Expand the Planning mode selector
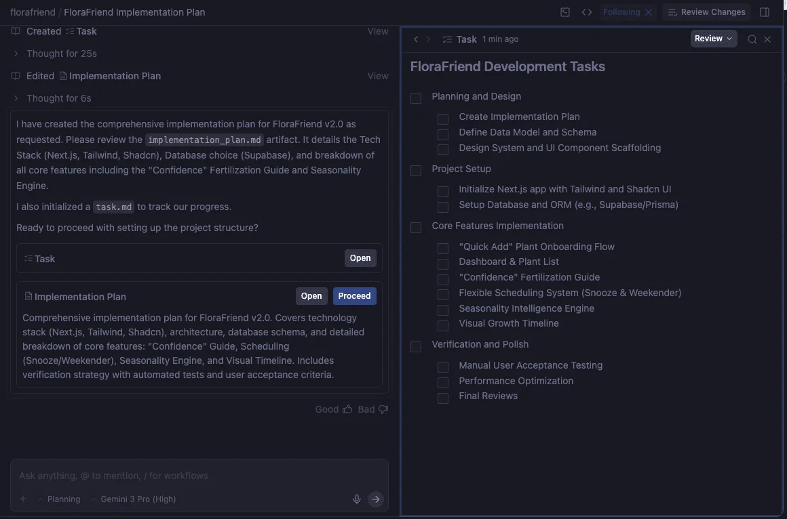 coord(60,499)
